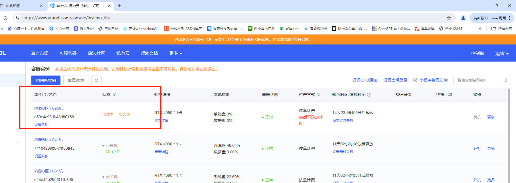Open 百度一下 bookmark
Screen dimensions: 516x183
(x=26, y=29)
